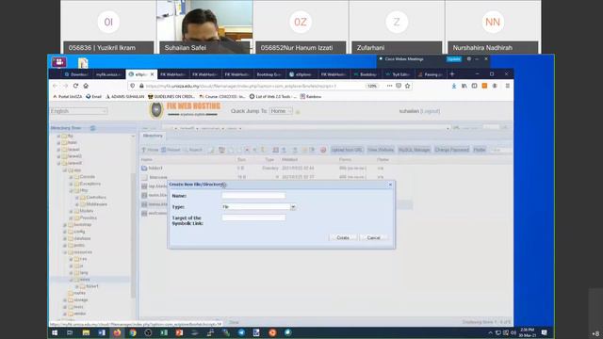Open the Type dropdown in the dialog
Viewport: 603px width, 339px height.
tap(293, 207)
